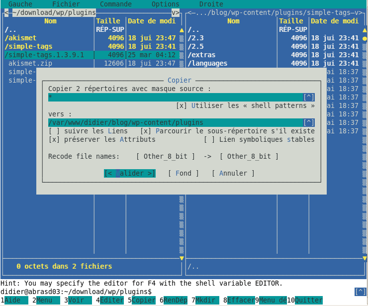The image size is (368, 306).
Task: Open history dropdown of source mask field
Action: click(309, 97)
